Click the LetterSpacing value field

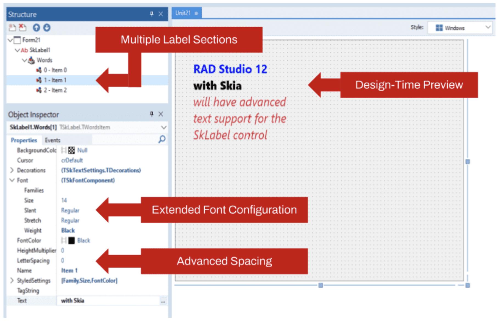112,261
